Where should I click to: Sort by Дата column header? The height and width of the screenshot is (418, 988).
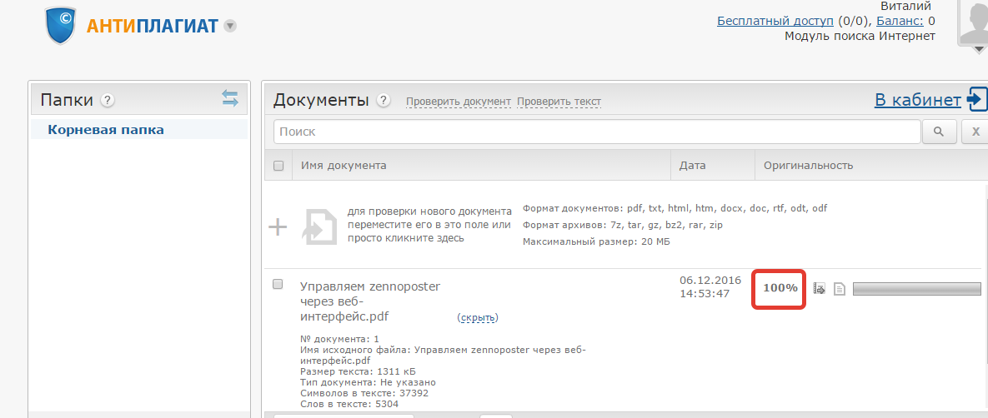pyautogui.click(x=693, y=166)
